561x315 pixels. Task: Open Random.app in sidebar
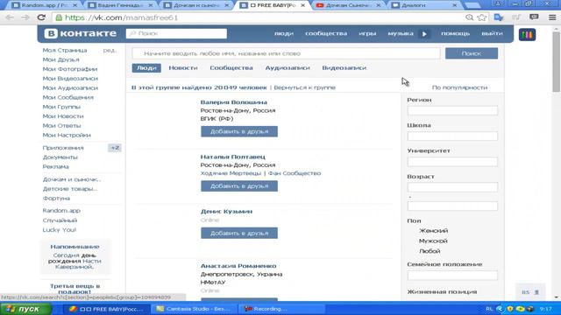pos(61,211)
